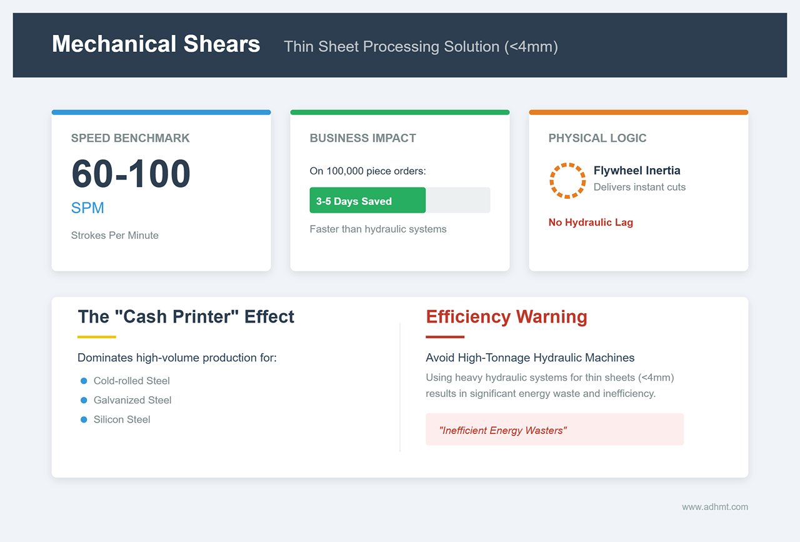Click the green 3-5 Days Saved bar
This screenshot has height=542, width=800.
pos(367,201)
